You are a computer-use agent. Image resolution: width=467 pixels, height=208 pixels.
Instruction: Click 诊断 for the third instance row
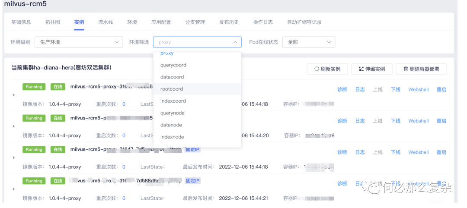pyautogui.click(x=342, y=152)
